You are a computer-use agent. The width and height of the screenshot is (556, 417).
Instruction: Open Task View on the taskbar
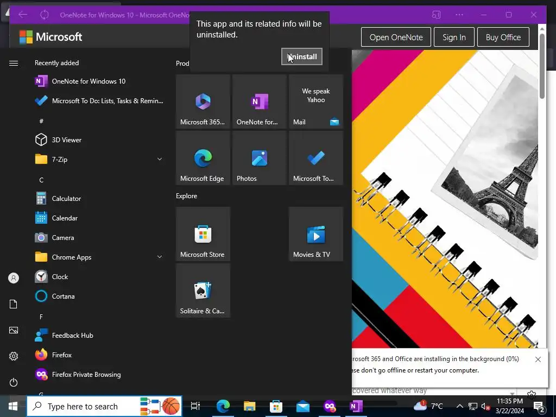(195, 406)
